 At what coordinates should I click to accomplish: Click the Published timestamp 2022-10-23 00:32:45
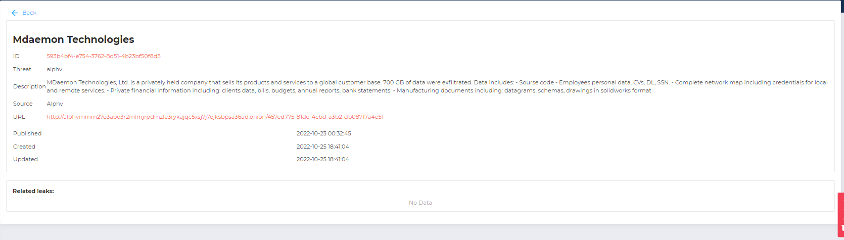point(324,133)
